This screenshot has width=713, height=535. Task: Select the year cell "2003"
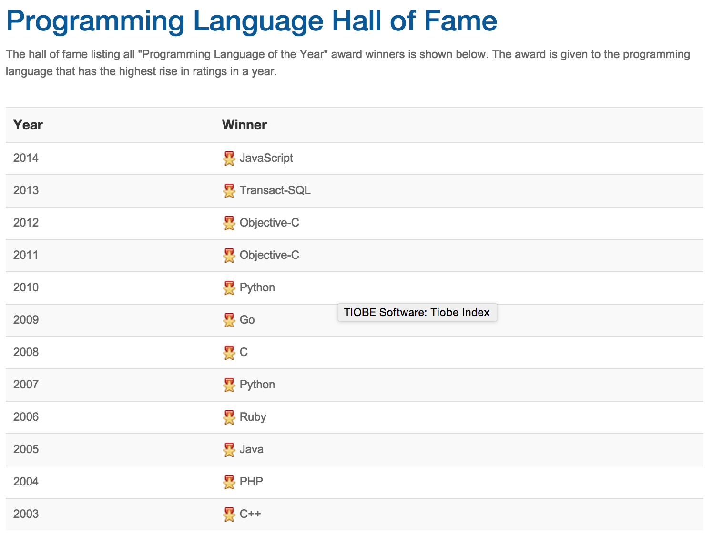(26, 514)
